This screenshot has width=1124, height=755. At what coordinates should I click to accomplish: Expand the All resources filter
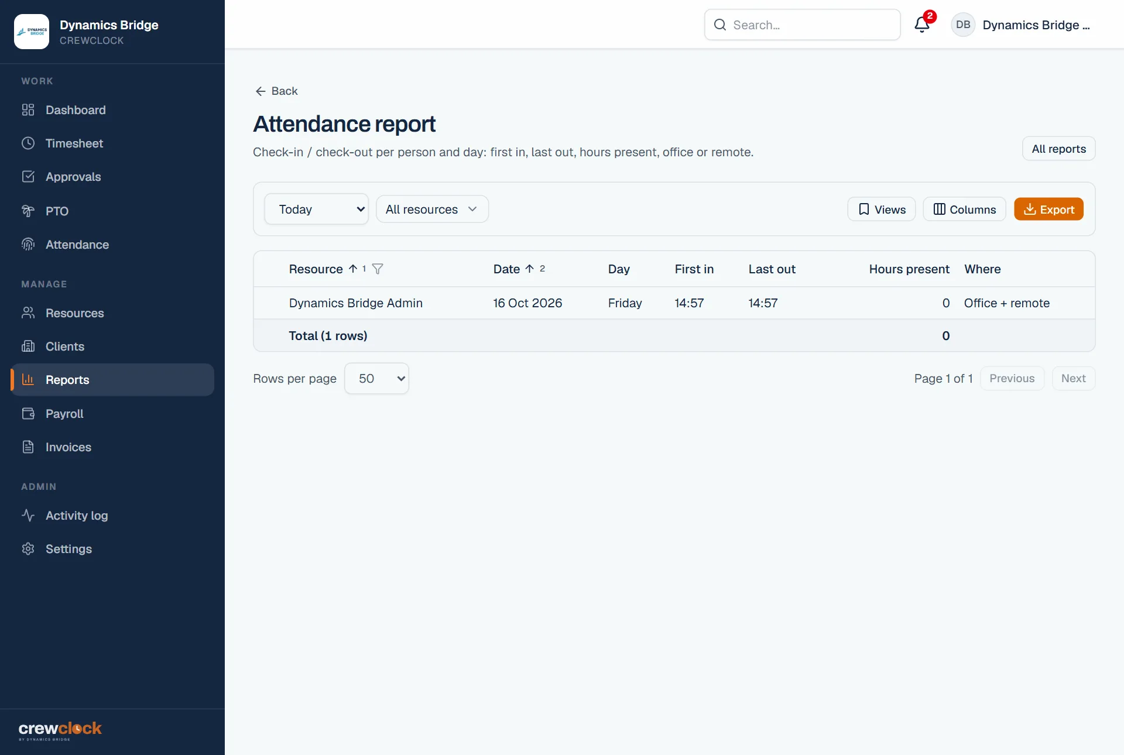pos(432,209)
